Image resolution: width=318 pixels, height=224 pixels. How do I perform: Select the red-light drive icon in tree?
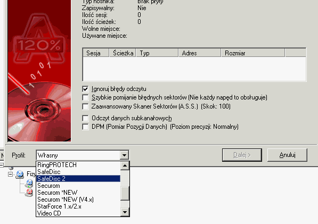pyautogui.click(x=29, y=192)
